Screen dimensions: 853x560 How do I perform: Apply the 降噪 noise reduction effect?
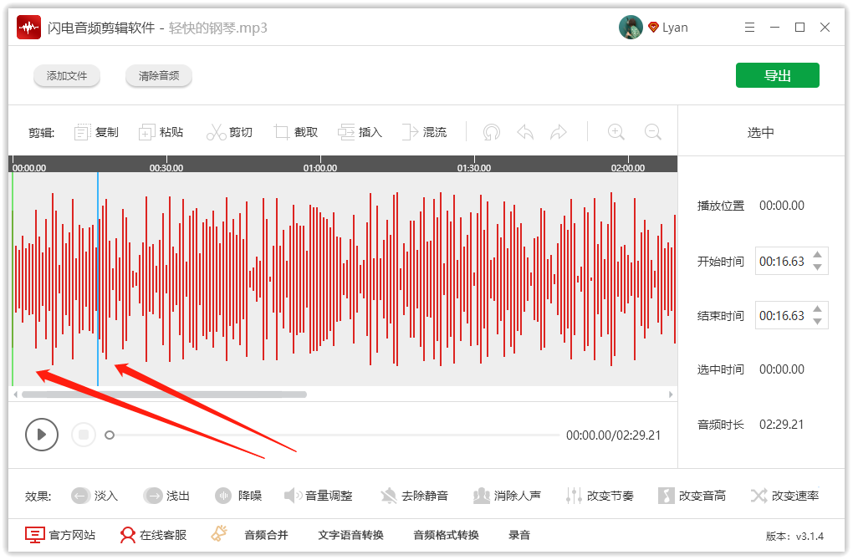pyautogui.click(x=238, y=495)
